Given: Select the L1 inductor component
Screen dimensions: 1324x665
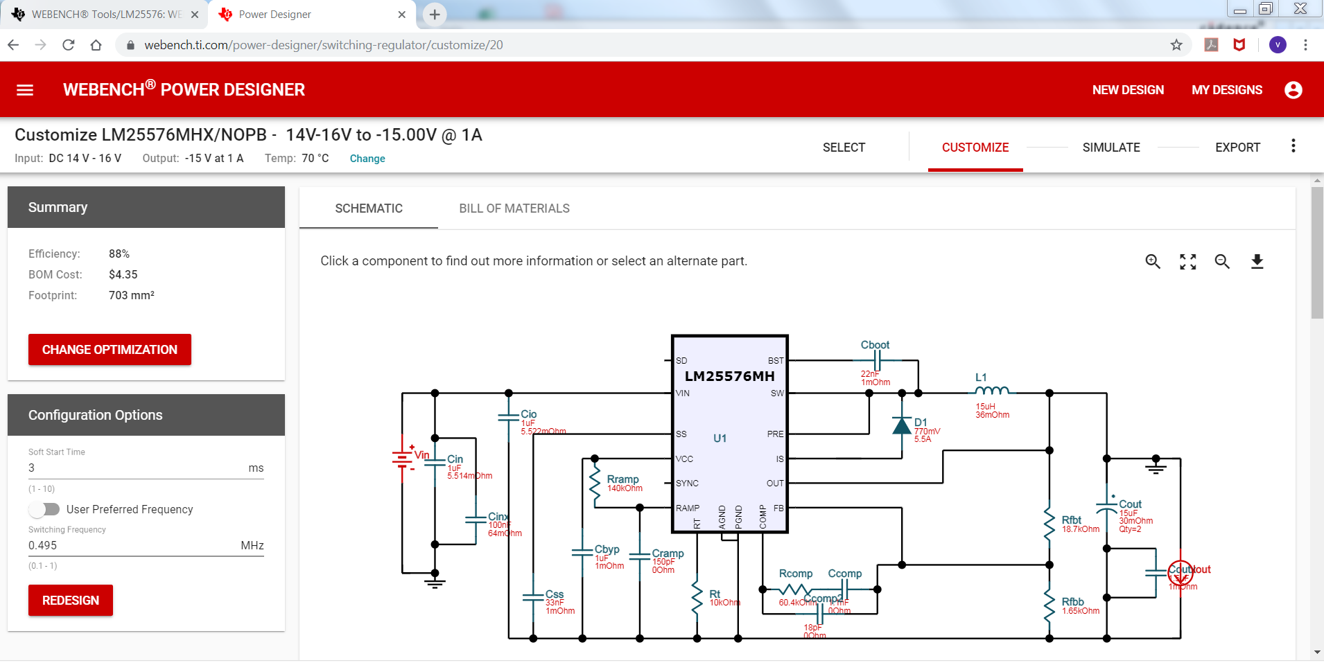Looking at the screenshot, I should pyautogui.click(x=991, y=391).
